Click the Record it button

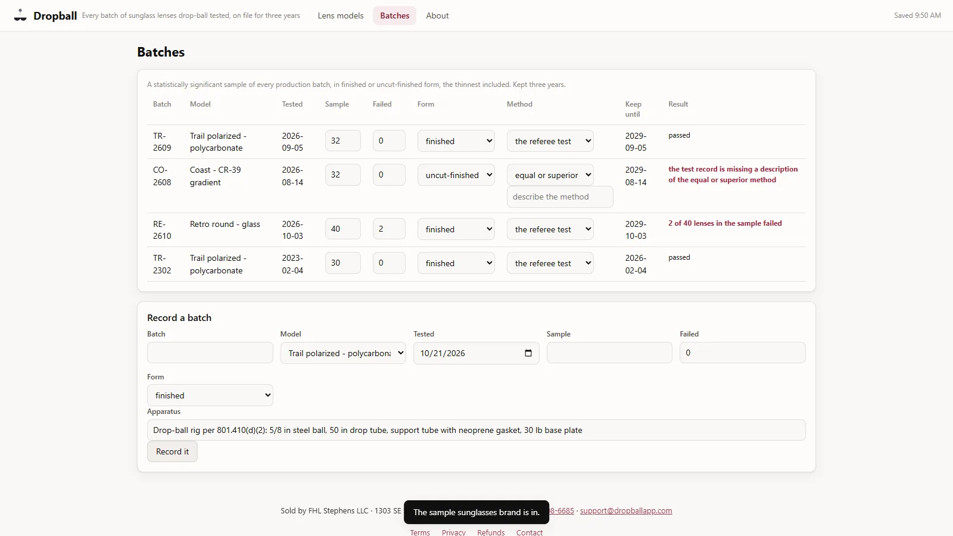(172, 451)
